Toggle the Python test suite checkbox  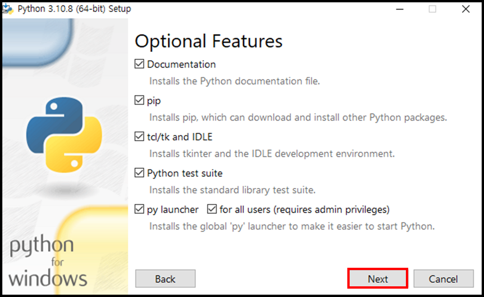139,173
